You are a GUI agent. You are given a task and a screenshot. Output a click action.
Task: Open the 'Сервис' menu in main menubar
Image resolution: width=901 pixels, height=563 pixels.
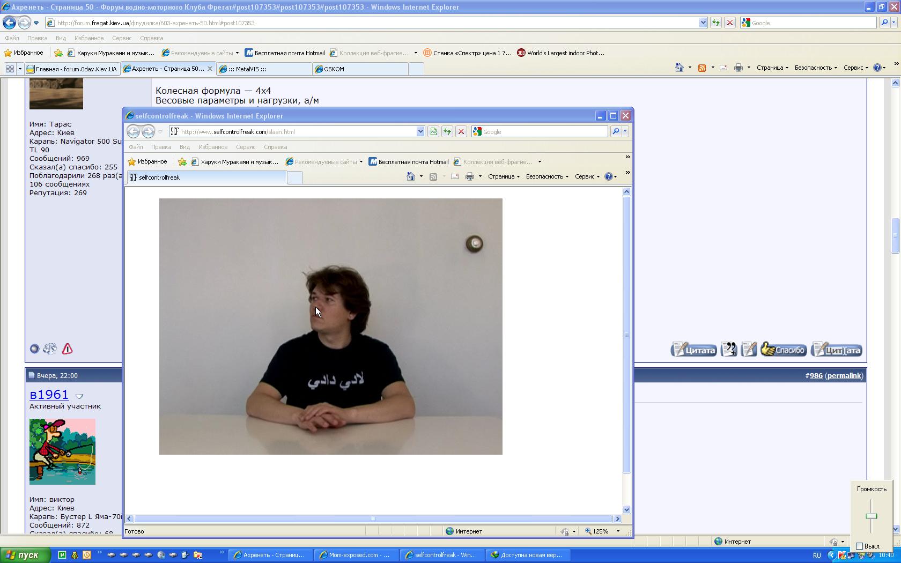pos(122,38)
